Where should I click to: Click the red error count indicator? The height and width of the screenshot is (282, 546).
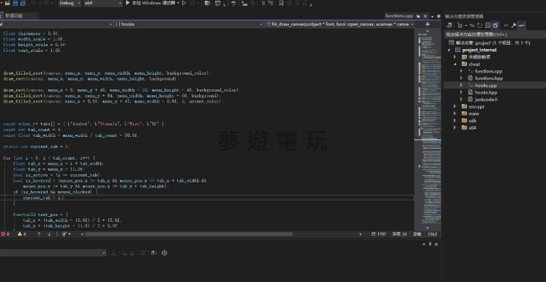(x=5, y=234)
